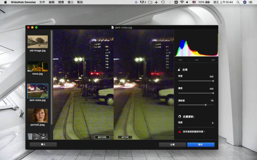Select the portrait.jpeg thumbnail
The width and height of the screenshot is (257, 160).
coord(38,116)
